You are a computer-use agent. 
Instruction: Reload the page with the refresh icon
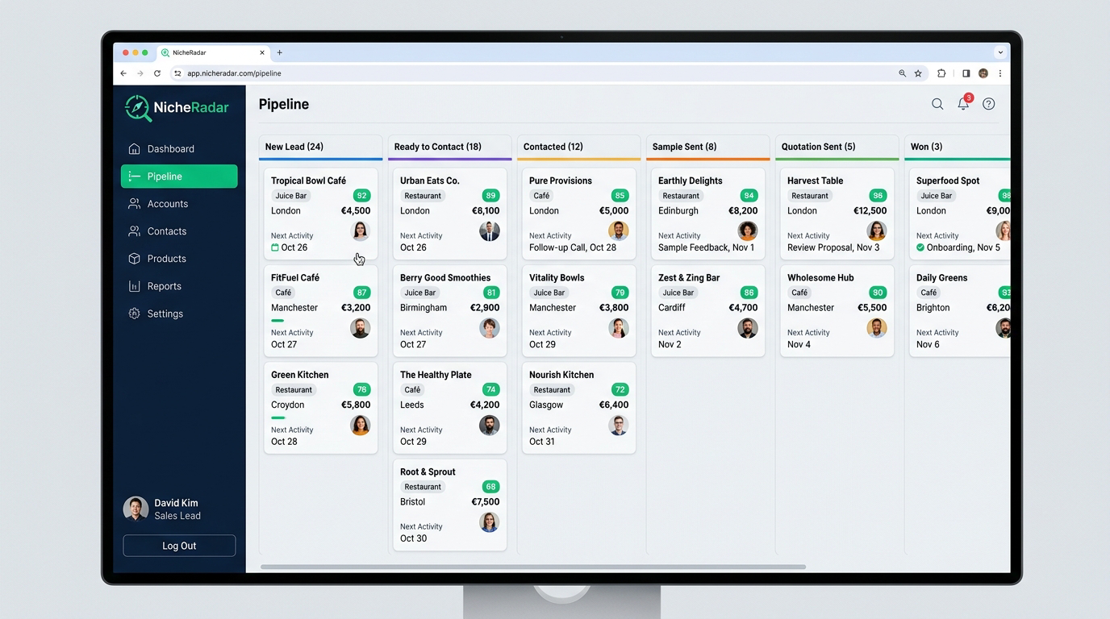[157, 73]
